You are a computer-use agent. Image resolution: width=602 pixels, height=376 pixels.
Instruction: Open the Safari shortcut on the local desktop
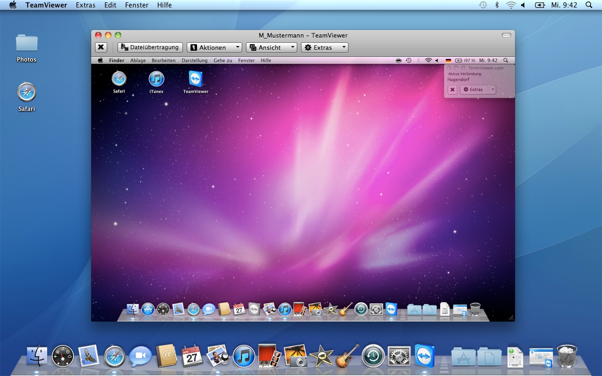tap(27, 97)
